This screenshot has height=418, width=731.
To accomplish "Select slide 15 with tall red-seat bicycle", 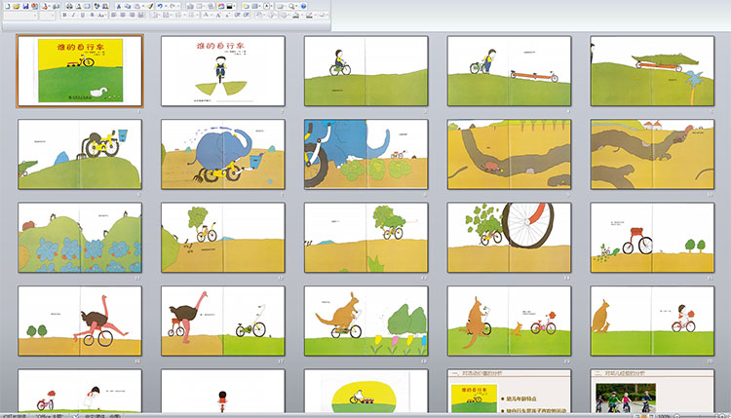I will [652, 238].
